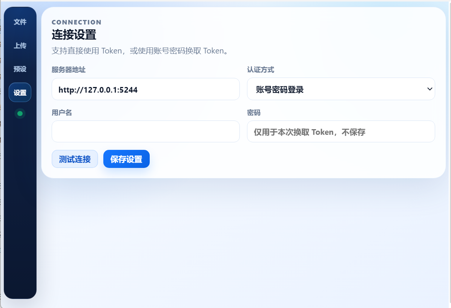Click empty area of the dark sidebar
451x308 pixels.
(x=20, y=207)
